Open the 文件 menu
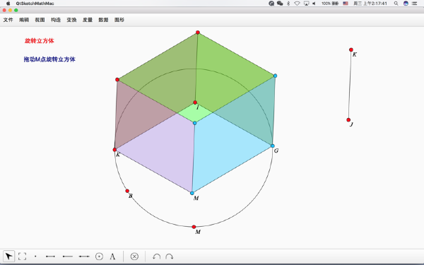 click(8, 20)
